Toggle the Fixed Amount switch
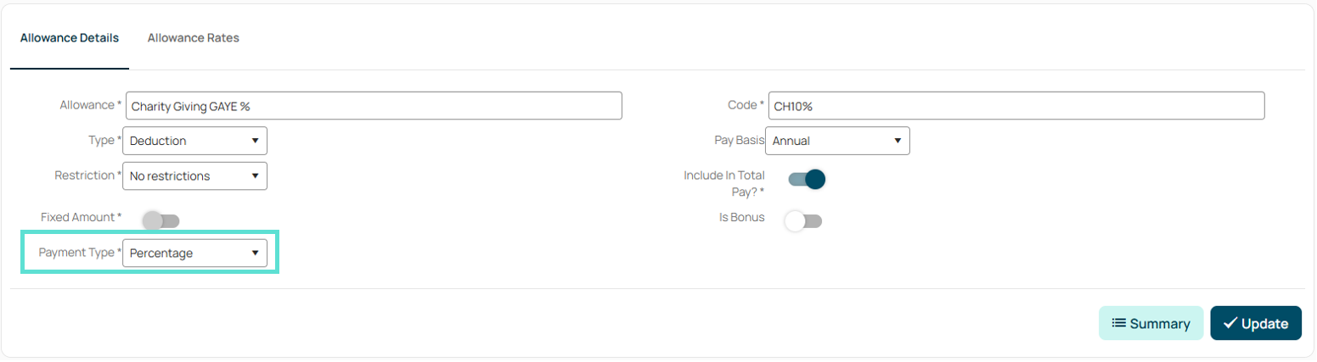The width and height of the screenshot is (1317, 362). tap(161, 221)
